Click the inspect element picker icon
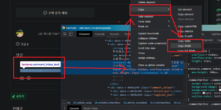 tap(65, 34)
